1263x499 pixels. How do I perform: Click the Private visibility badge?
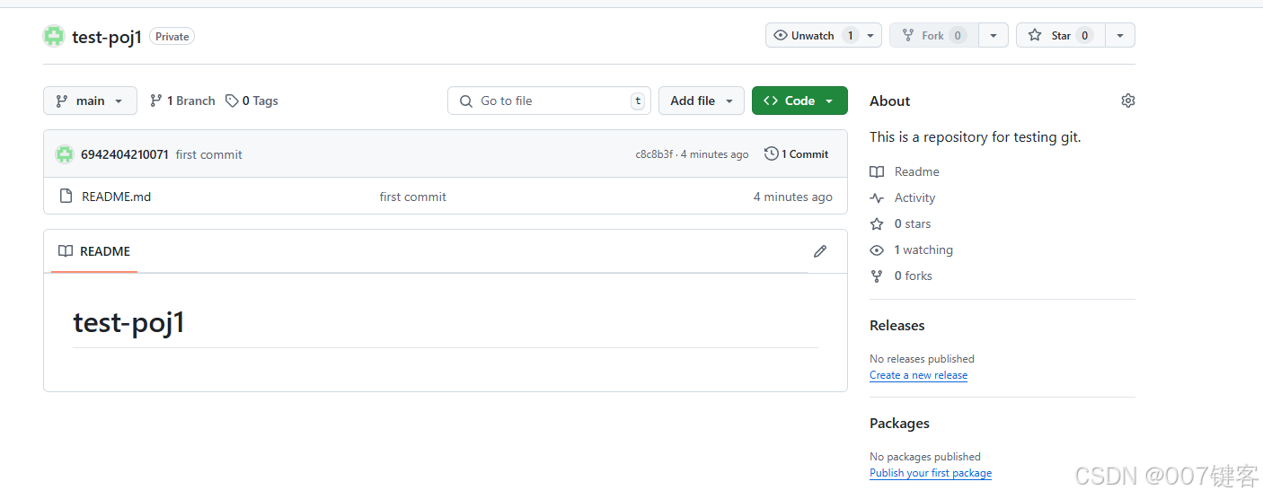point(172,37)
